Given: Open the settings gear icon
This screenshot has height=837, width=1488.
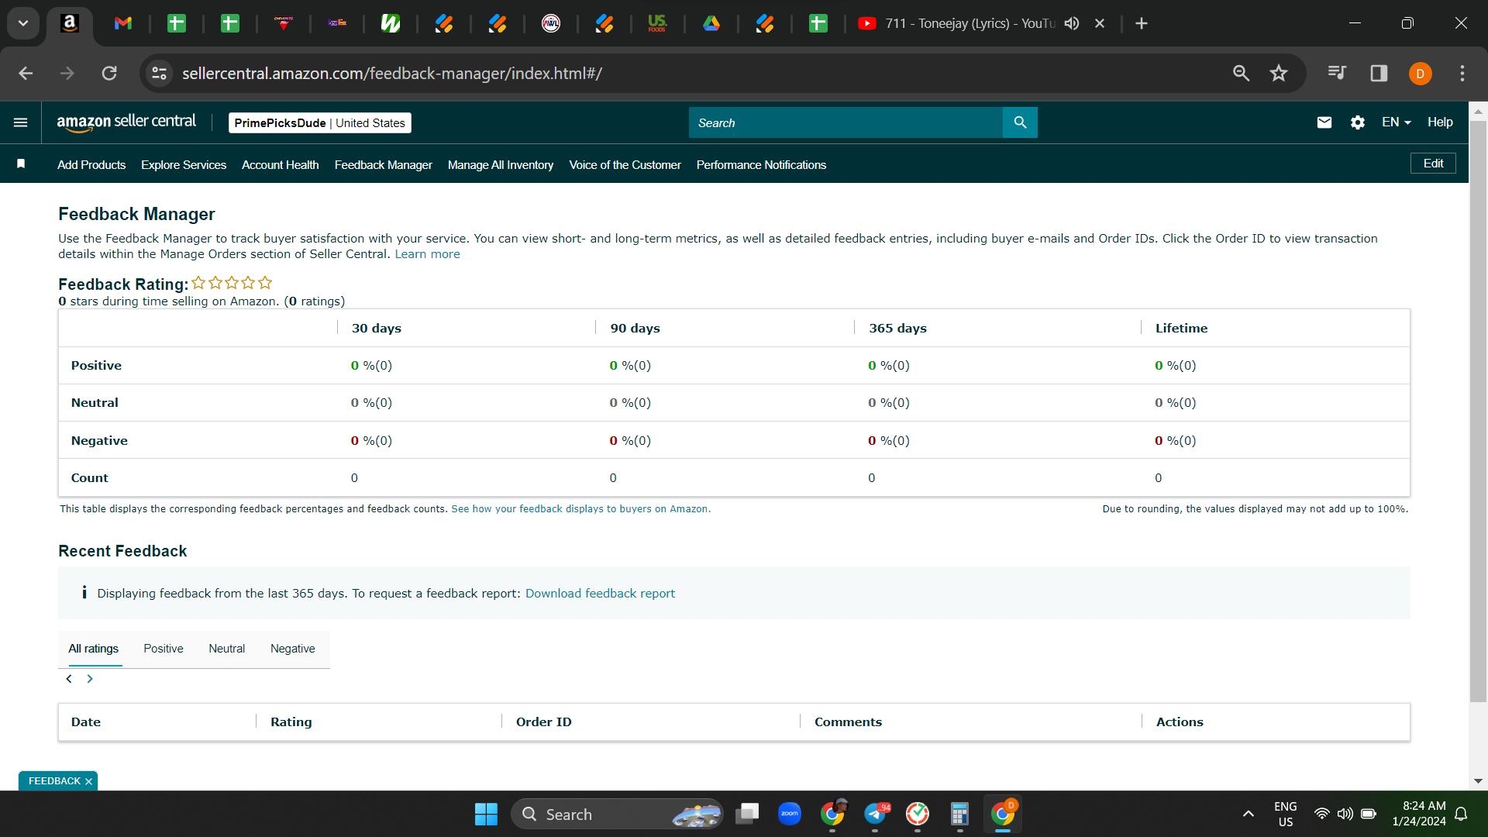Looking at the screenshot, I should (x=1358, y=122).
